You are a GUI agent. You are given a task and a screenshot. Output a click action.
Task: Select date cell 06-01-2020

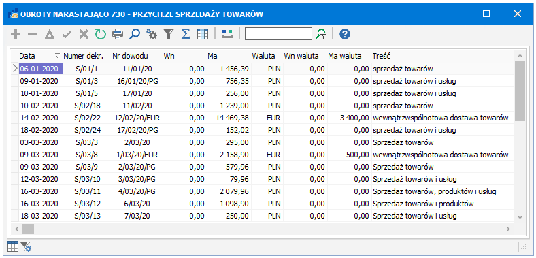tap(41, 69)
